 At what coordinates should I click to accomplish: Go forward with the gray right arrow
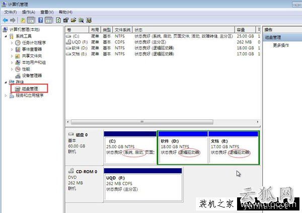pyautogui.click(x=13, y=20)
